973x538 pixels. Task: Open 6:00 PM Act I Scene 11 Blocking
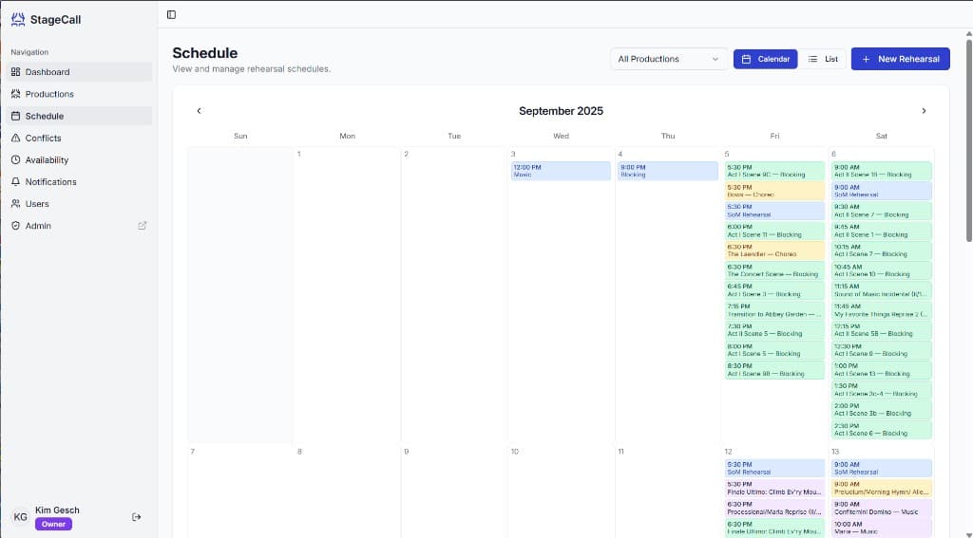click(774, 231)
